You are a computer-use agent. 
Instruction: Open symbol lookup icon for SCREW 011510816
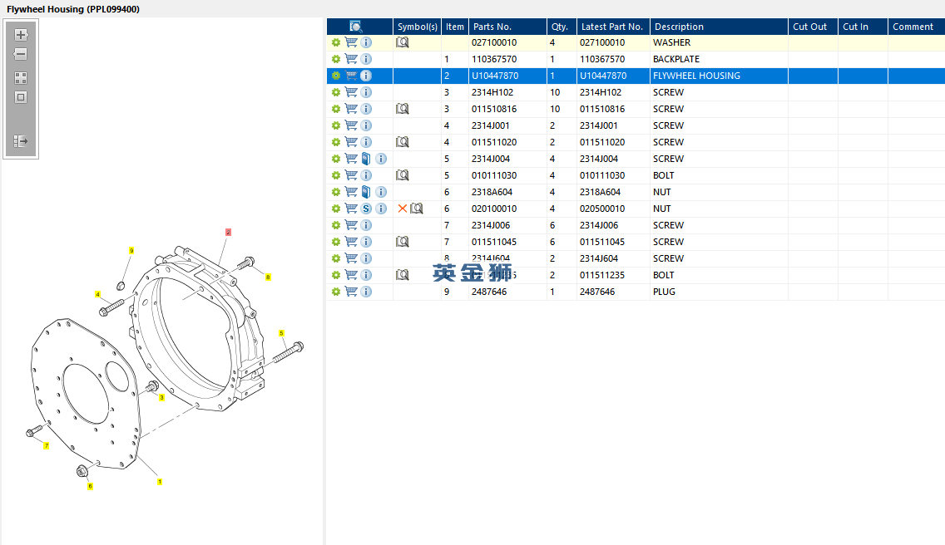click(x=402, y=109)
